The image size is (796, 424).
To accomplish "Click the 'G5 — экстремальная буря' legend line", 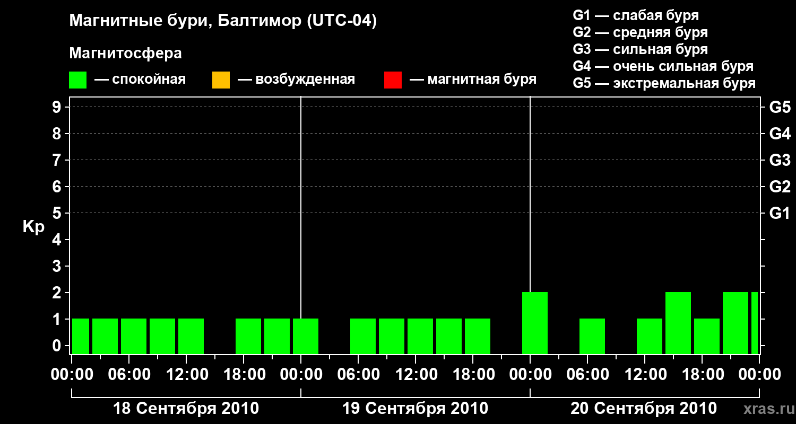I will click(x=664, y=83).
